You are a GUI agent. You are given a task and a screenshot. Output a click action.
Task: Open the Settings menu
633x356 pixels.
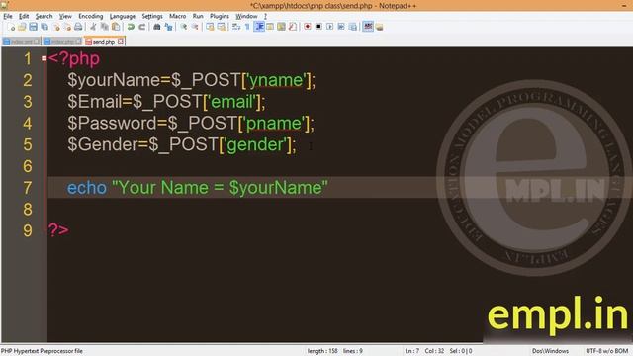(152, 16)
